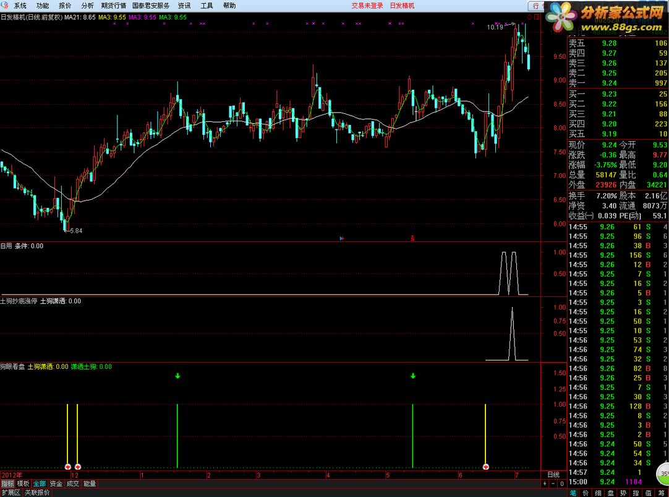This screenshot has width=669, height=497.
Task: Click the 外盘 23926 value
Action: tap(606, 185)
